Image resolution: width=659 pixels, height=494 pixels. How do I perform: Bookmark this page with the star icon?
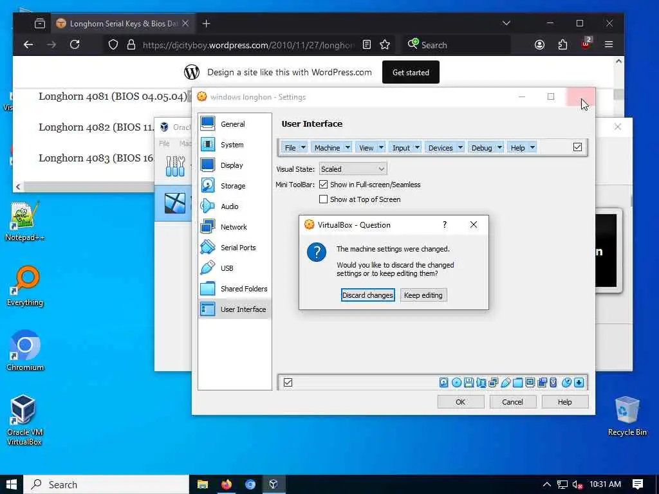tap(385, 44)
